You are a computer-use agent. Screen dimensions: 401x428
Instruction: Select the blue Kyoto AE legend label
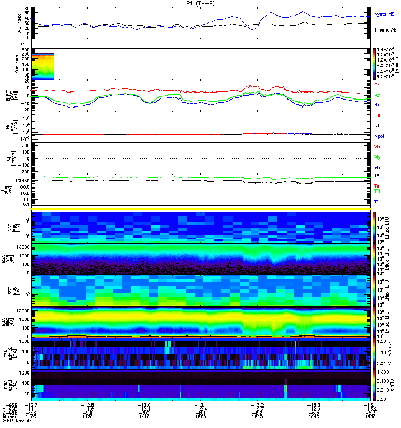click(384, 14)
